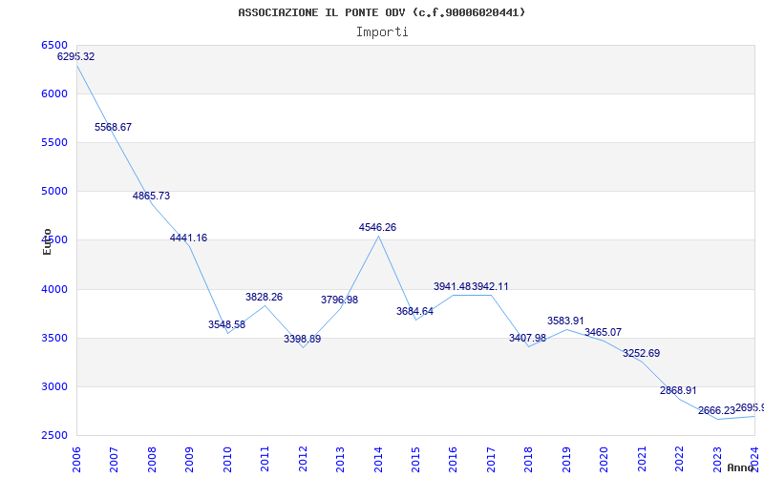Viewport: 764px width, 477px height.
Task: Select data label 2666.23
Action: [x=716, y=410]
